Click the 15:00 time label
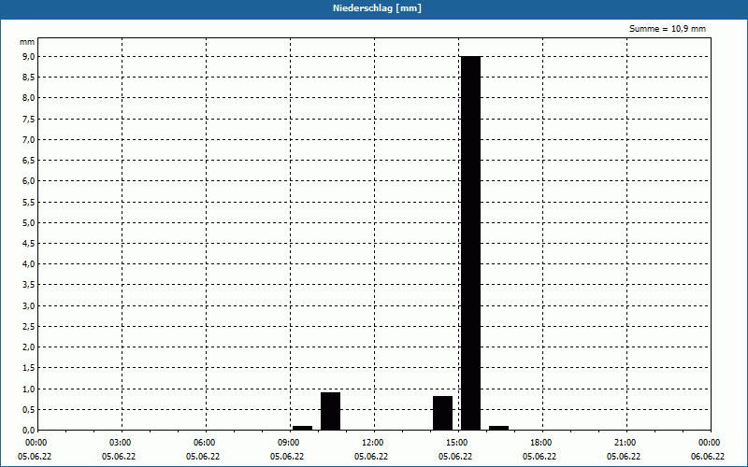 (456, 443)
